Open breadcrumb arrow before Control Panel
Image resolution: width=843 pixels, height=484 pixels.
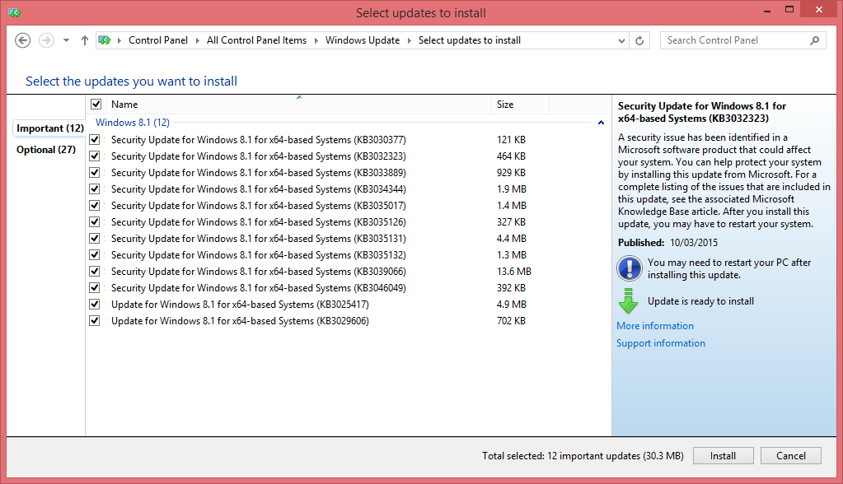[119, 40]
